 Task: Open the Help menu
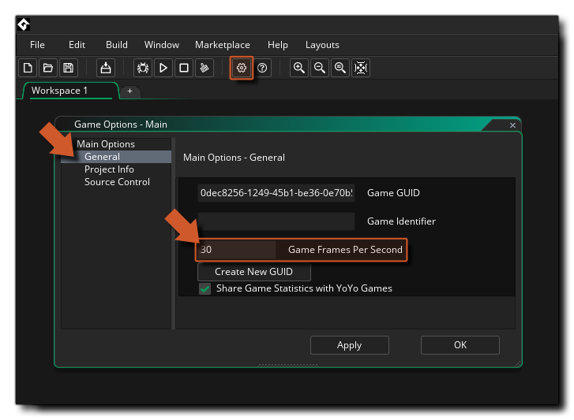[277, 45]
